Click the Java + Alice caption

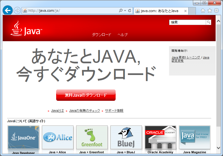click(x=57, y=152)
